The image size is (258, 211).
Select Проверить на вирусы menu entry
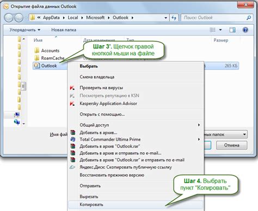(136, 88)
